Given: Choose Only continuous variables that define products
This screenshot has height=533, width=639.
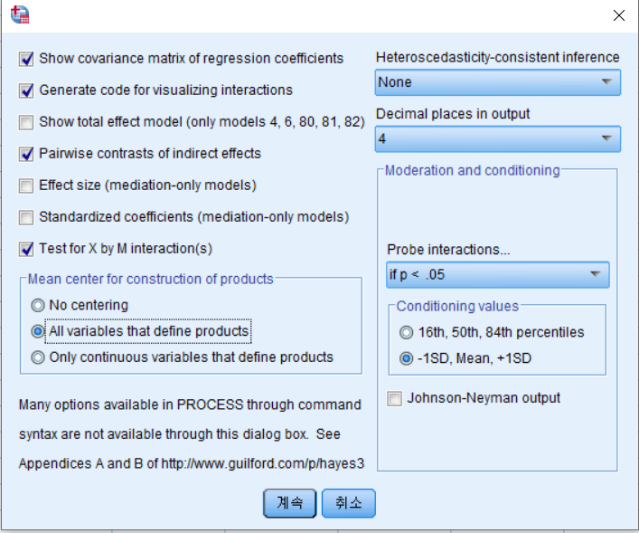Looking at the screenshot, I should click(38, 357).
